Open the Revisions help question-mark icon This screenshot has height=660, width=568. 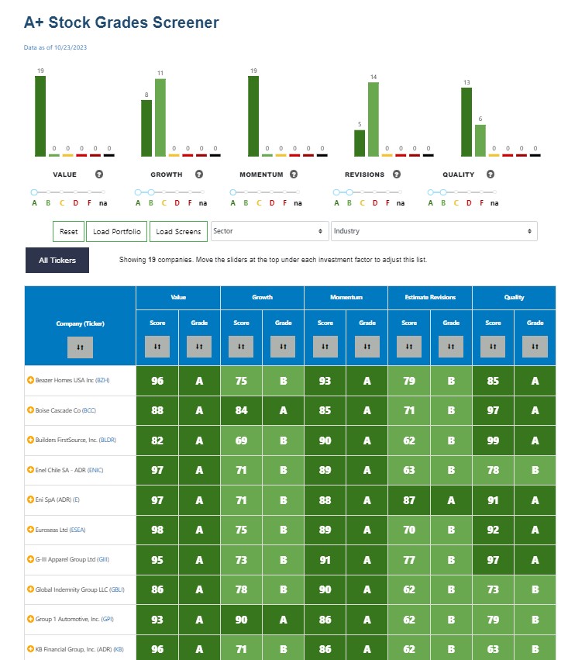point(397,175)
